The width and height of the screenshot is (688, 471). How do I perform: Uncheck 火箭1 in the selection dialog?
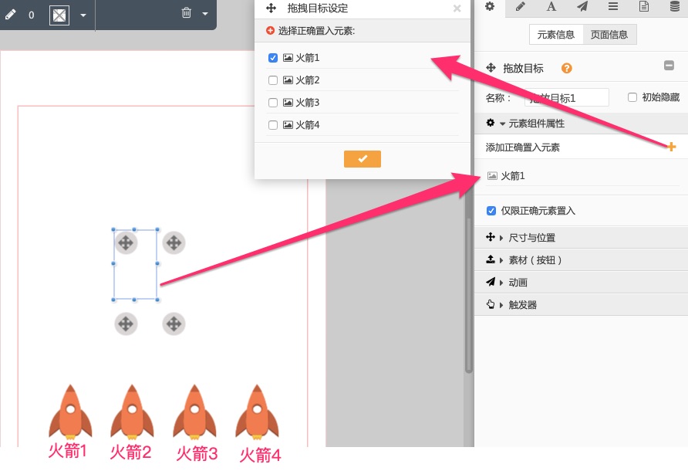tap(273, 58)
